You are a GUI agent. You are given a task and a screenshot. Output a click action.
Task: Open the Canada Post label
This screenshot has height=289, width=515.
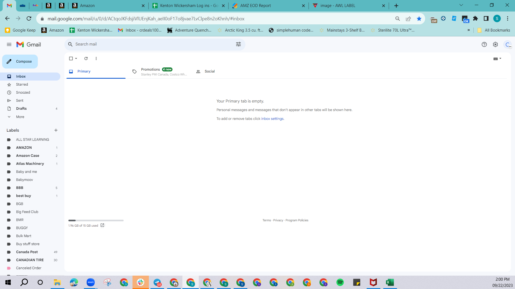click(x=30, y=252)
